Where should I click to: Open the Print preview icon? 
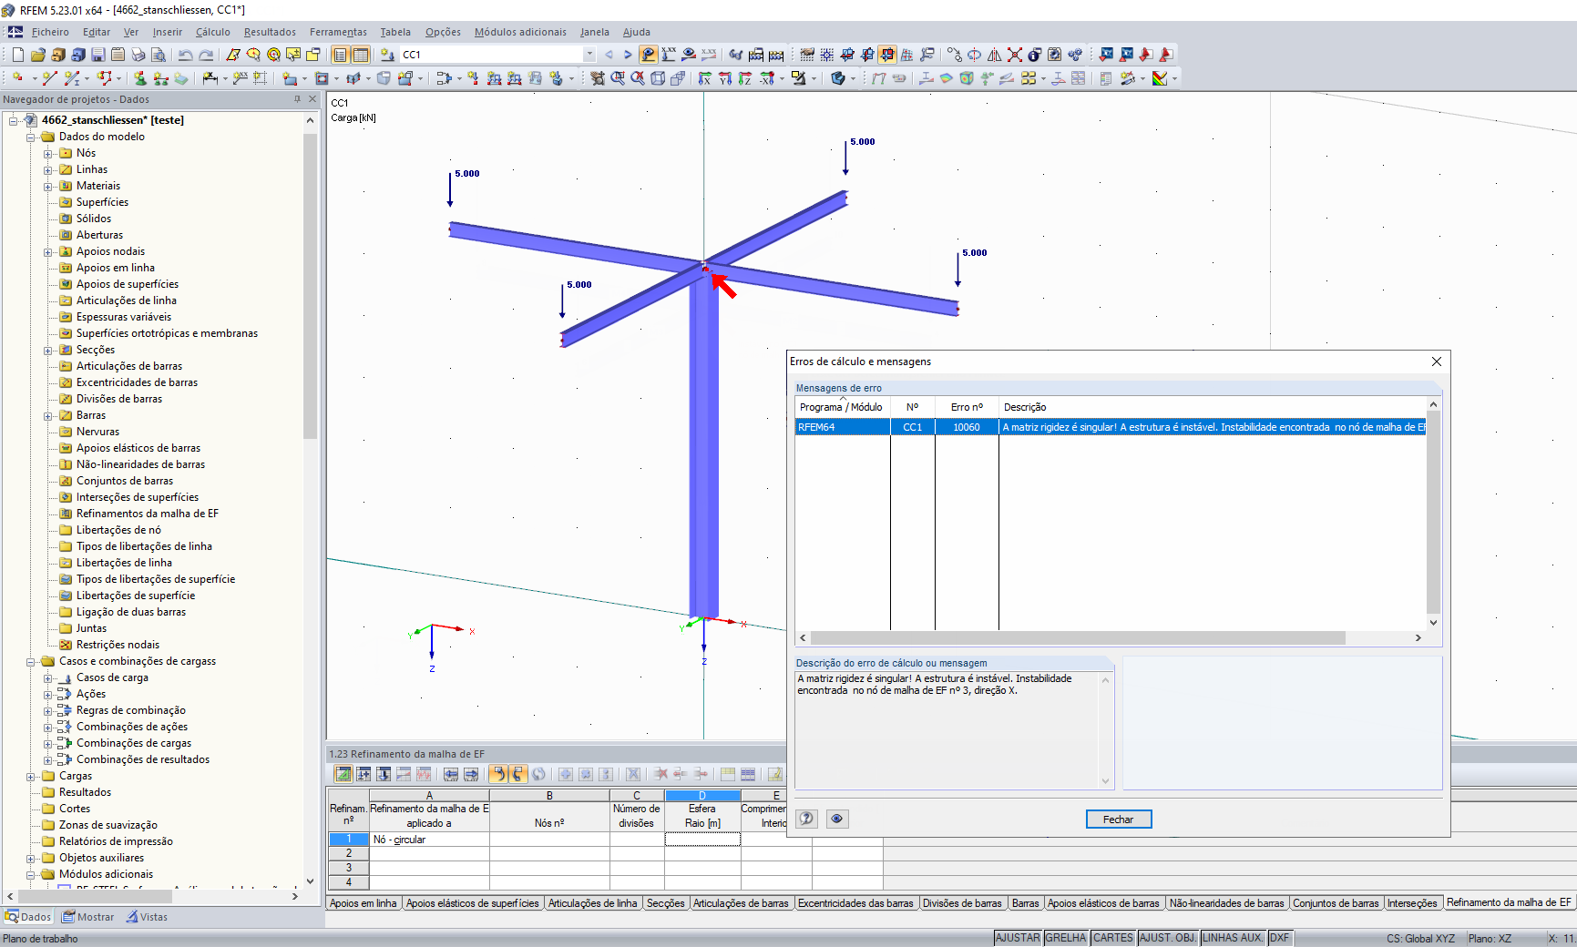coord(159,55)
